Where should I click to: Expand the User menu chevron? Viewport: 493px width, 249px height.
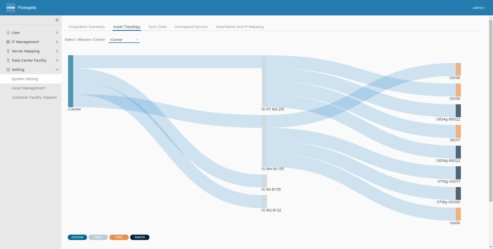[57, 33]
